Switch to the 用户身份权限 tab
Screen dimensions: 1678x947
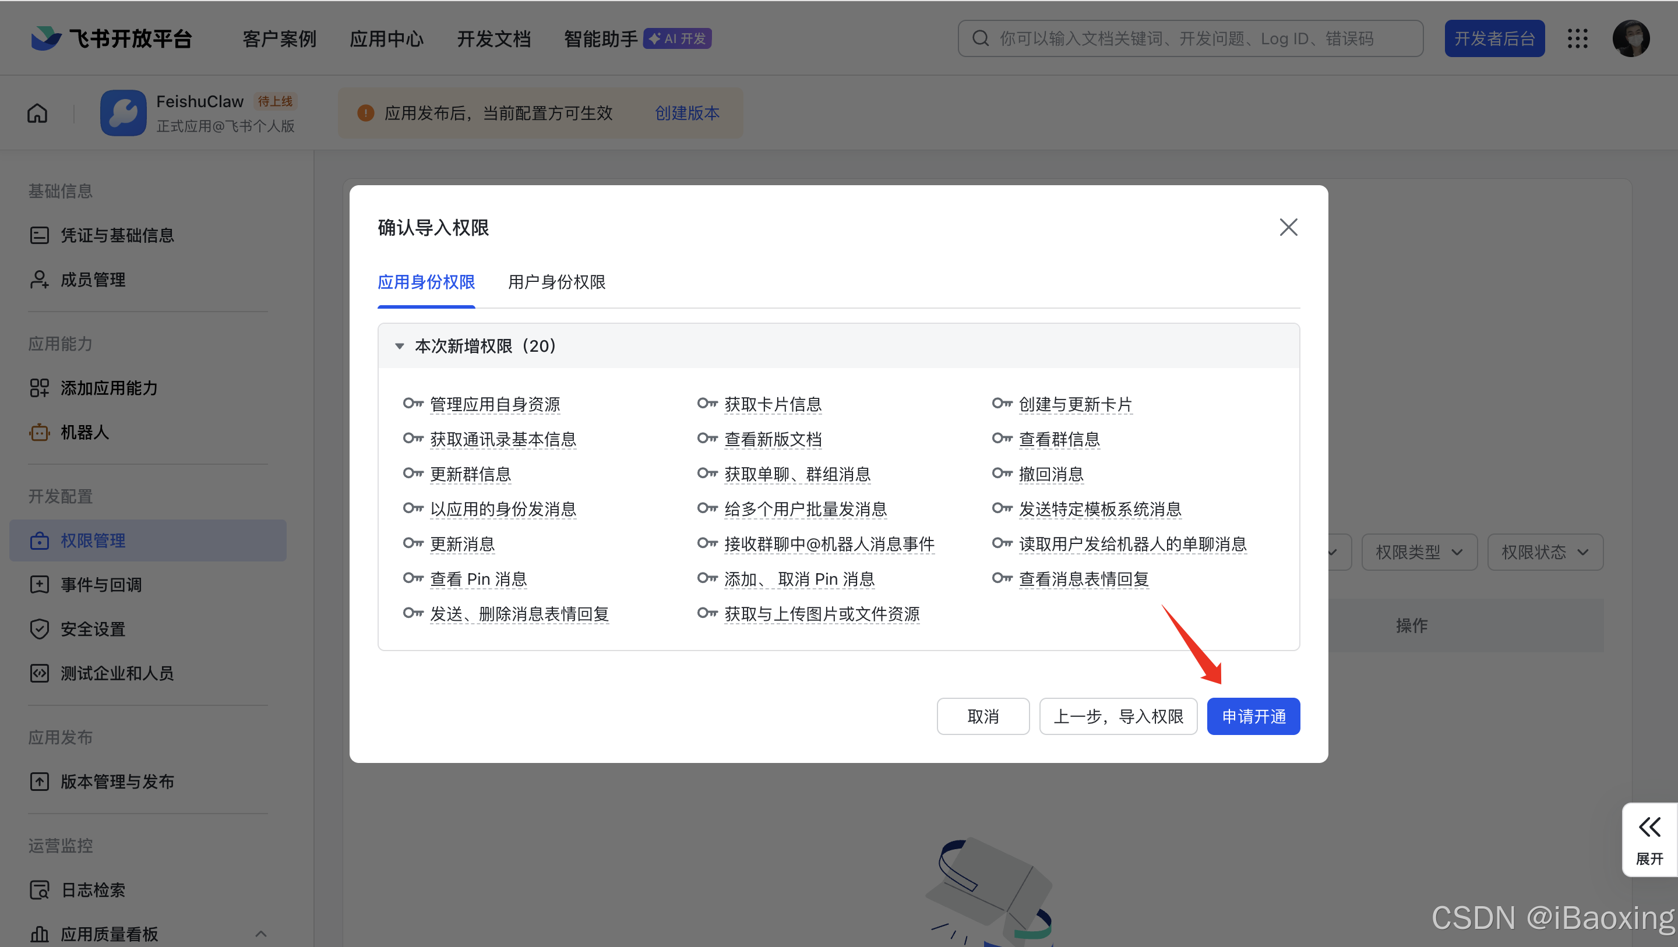click(557, 282)
